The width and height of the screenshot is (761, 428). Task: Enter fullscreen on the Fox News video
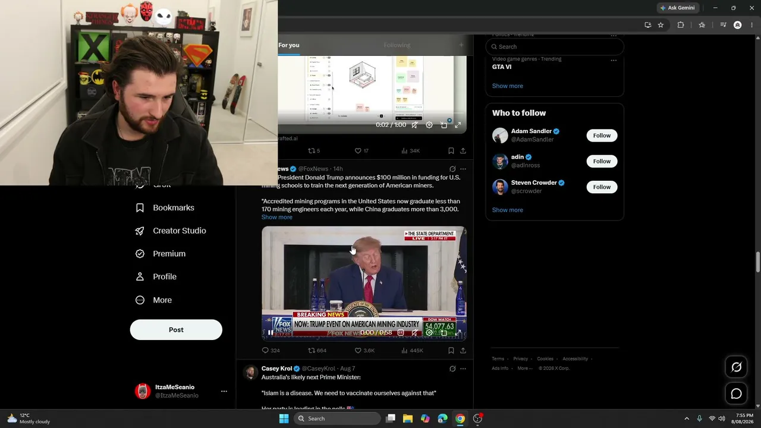(x=458, y=333)
